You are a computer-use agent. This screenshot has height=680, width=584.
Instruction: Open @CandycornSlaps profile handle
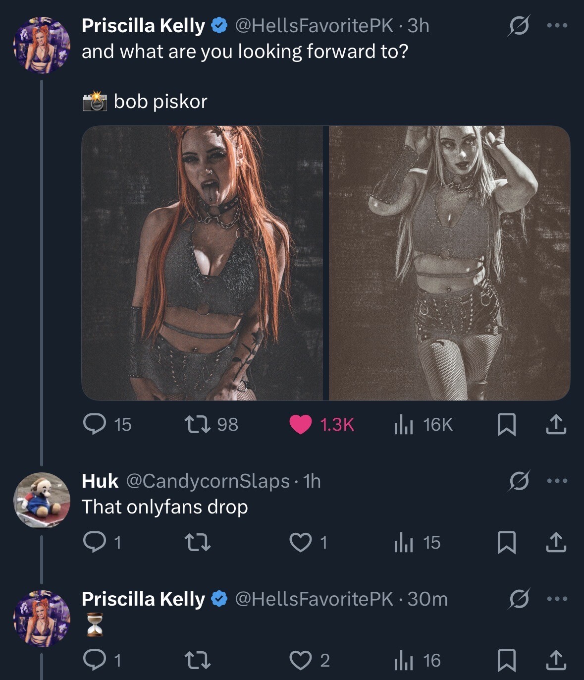(208, 481)
